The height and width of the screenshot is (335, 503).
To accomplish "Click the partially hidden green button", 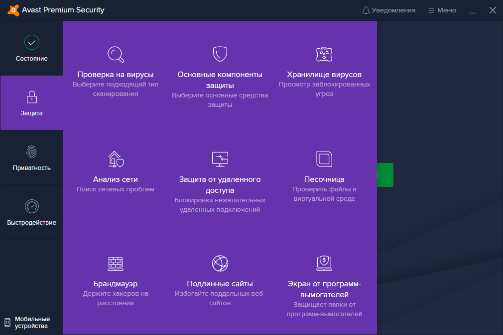I will [385, 175].
